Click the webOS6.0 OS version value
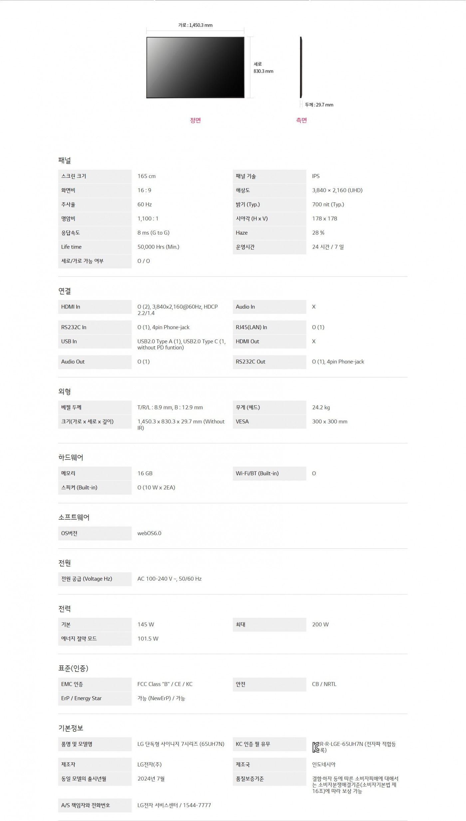The width and height of the screenshot is (466, 821). (x=149, y=533)
